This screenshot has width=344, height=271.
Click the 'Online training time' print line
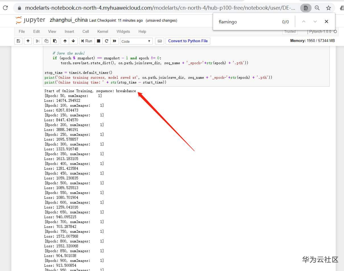(105, 82)
